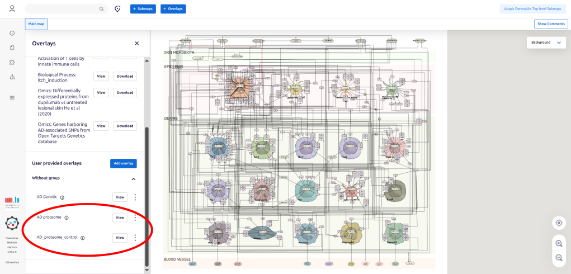This screenshot has height=274, width=571.
Task: Show info for the AD proteome overlay
Action: point(67,218)
